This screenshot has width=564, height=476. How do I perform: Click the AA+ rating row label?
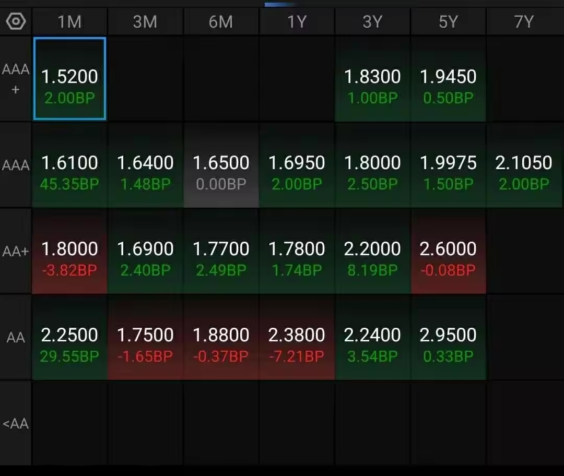coord(16,251)
